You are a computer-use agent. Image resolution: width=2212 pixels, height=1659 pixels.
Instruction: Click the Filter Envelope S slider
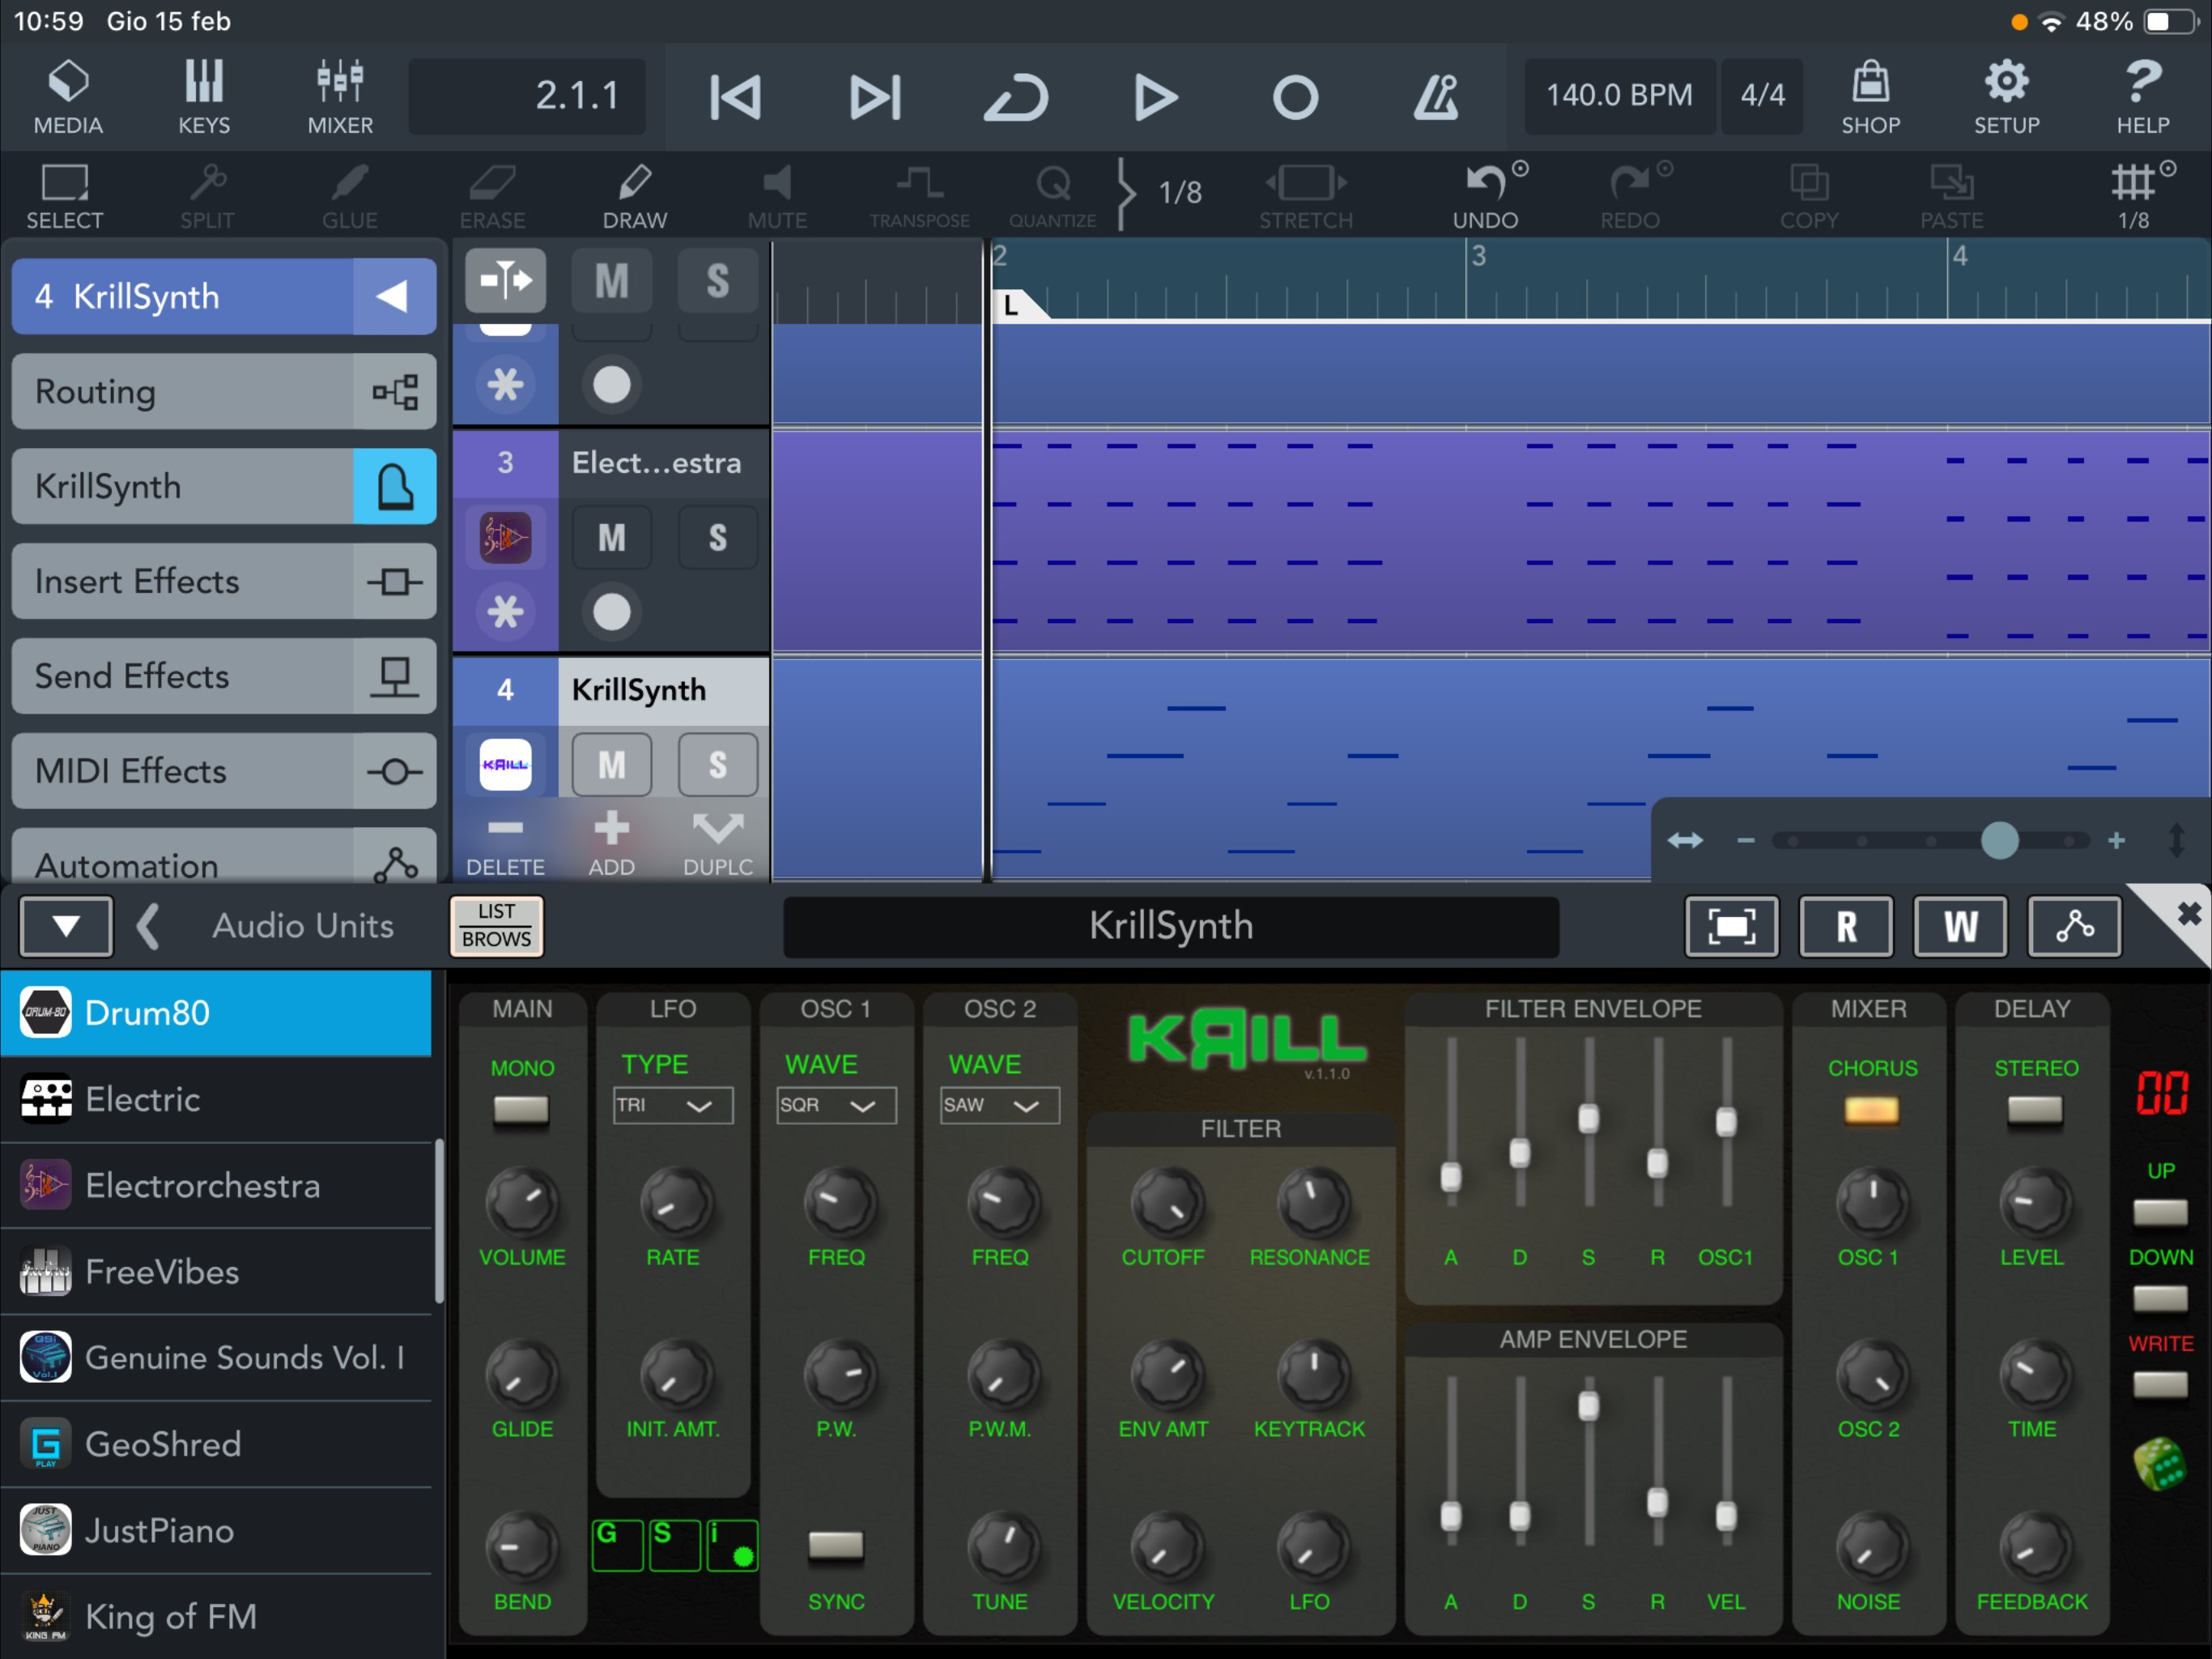point(1588,1118)
